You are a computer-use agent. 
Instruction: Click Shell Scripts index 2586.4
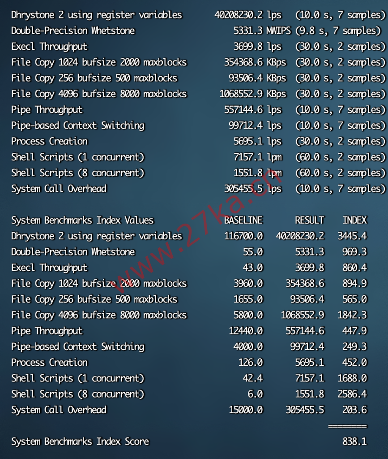[x=352, y=394]
